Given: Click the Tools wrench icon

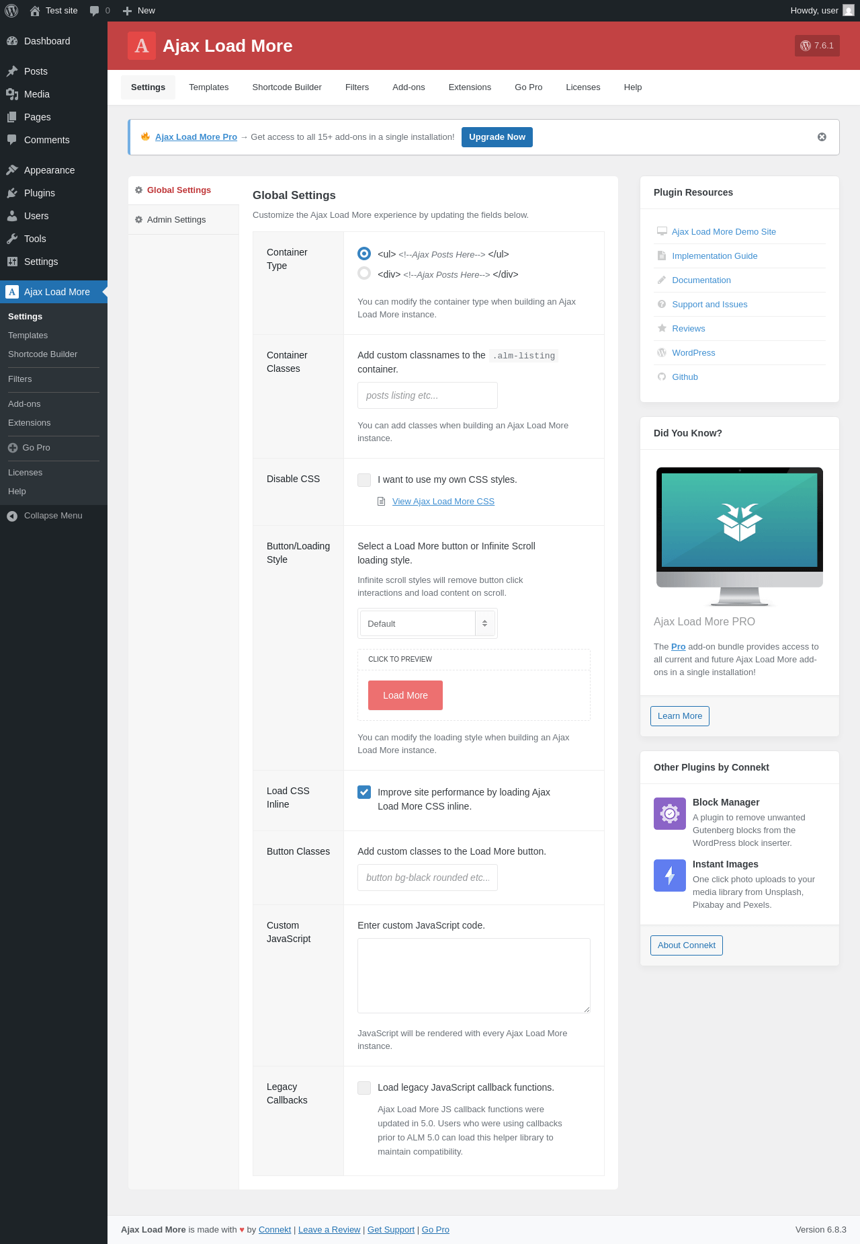Looking at the screenshot, I should tap(12, 239).
